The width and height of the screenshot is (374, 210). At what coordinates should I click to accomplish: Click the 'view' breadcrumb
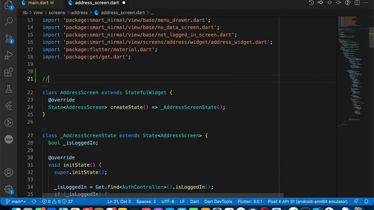point(38,13)
